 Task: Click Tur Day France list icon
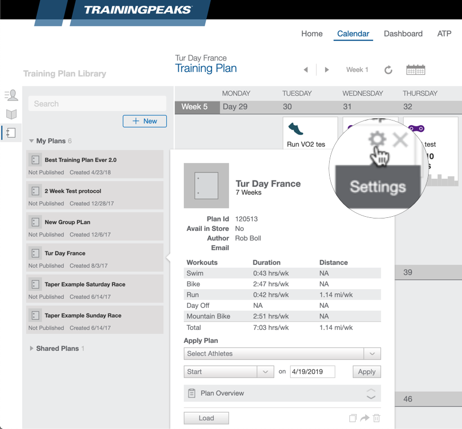[35, 254]
